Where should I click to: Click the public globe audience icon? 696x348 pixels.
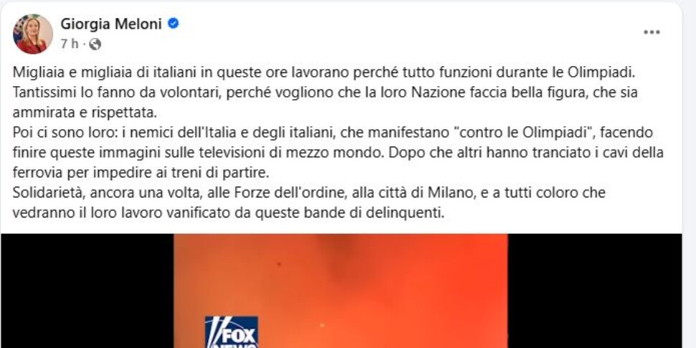(x=95, y=44)
